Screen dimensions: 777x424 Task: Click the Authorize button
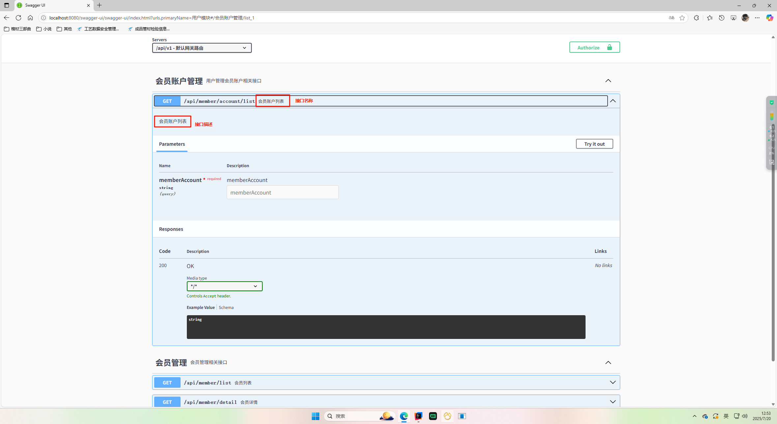pyautogui.click(x=594, y=47)
